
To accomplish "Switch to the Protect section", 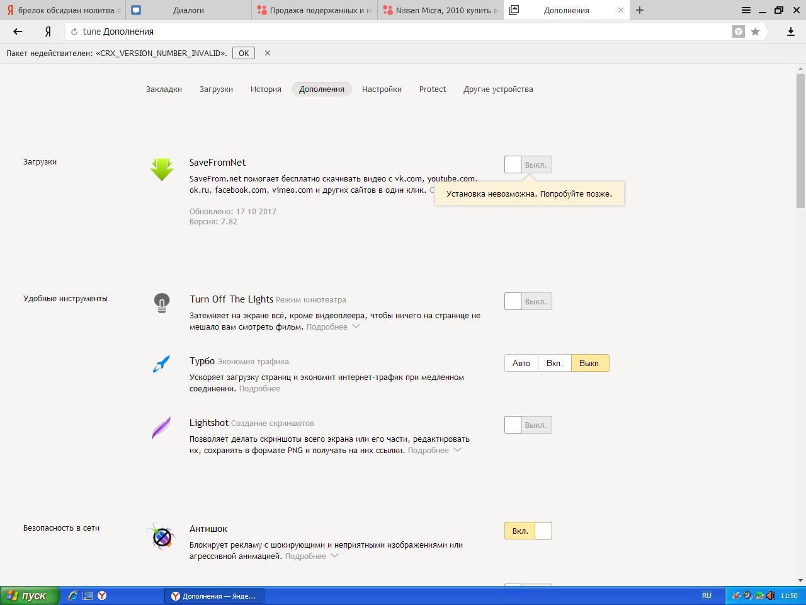I will tap(433, 89).
